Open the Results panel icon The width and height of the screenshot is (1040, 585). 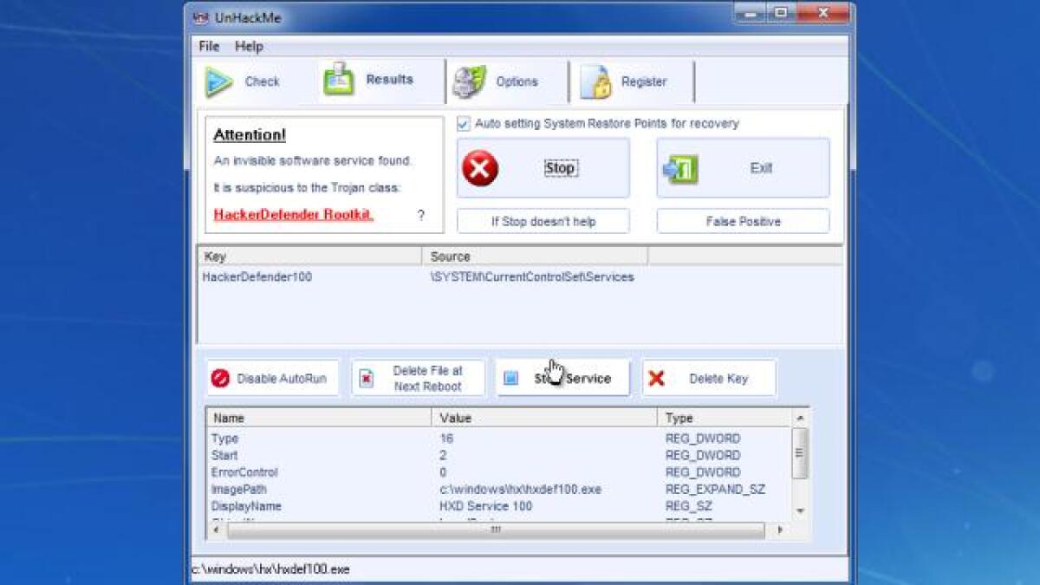(339, 77)
